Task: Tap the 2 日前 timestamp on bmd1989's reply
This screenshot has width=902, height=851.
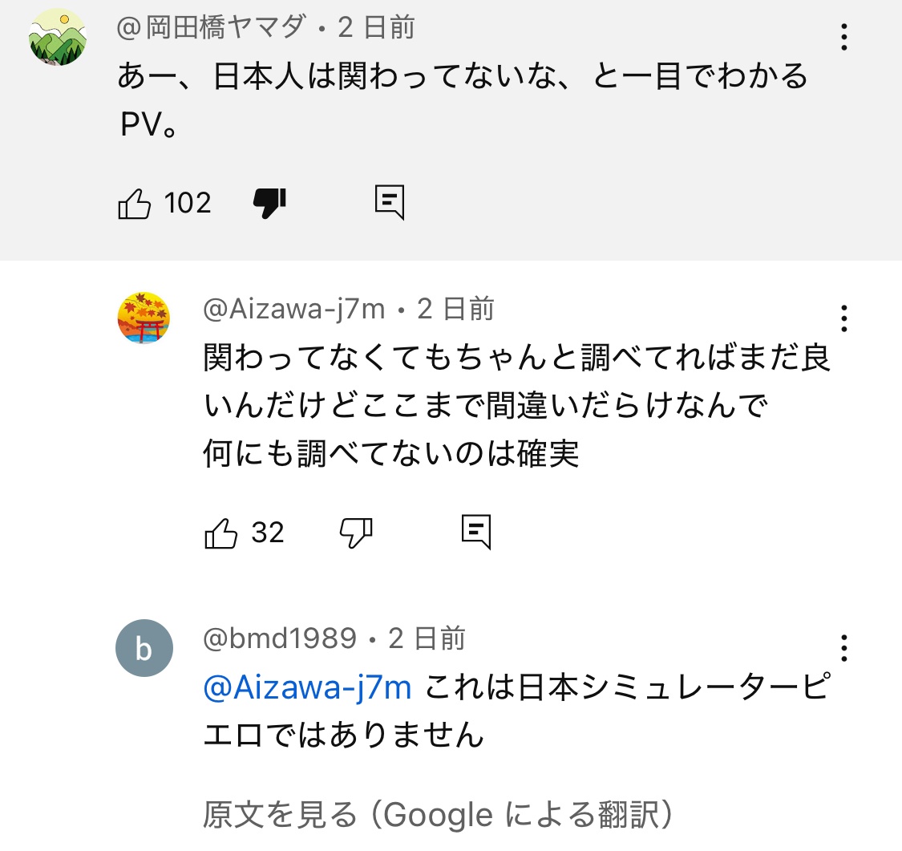Action: [427, 638]
